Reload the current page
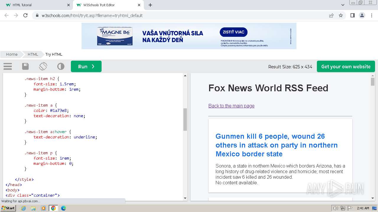This screenshot has height=212, width=378. (x=25, y=15)
